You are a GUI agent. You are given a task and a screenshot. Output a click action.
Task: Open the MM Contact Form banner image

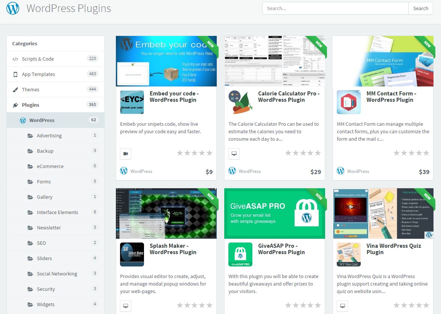(x=383, y=61)
